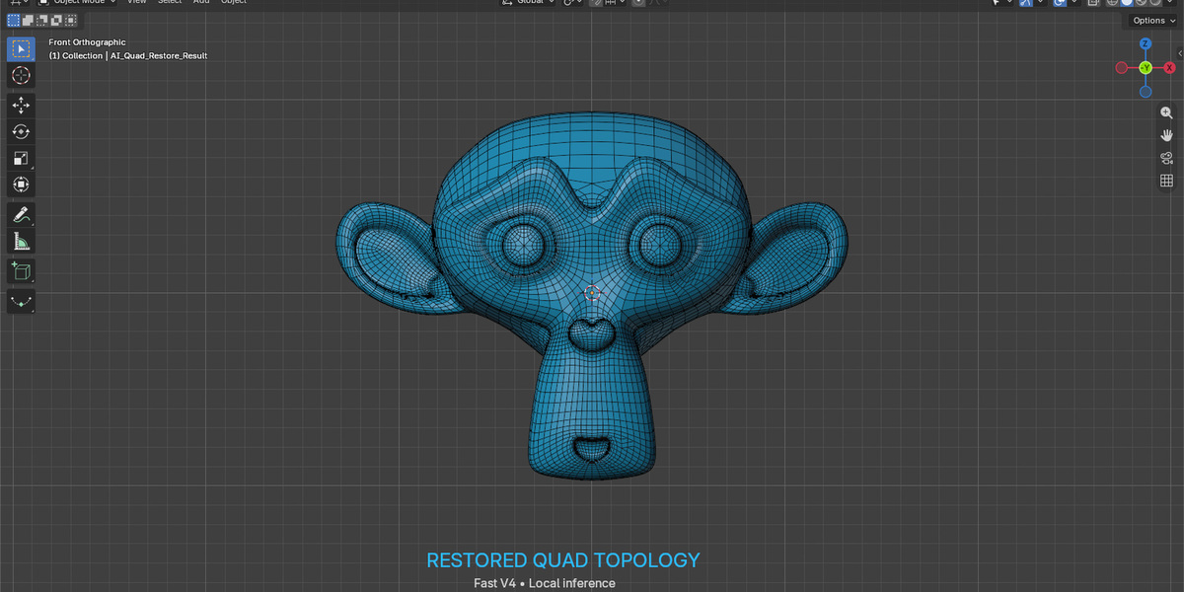Select the Annotate pencil tool
1184x592 pixels.
tap(21, 214)
